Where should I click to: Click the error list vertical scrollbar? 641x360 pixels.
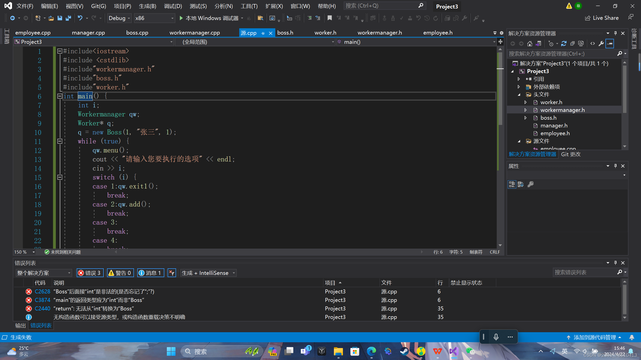(x=625, y=300)
